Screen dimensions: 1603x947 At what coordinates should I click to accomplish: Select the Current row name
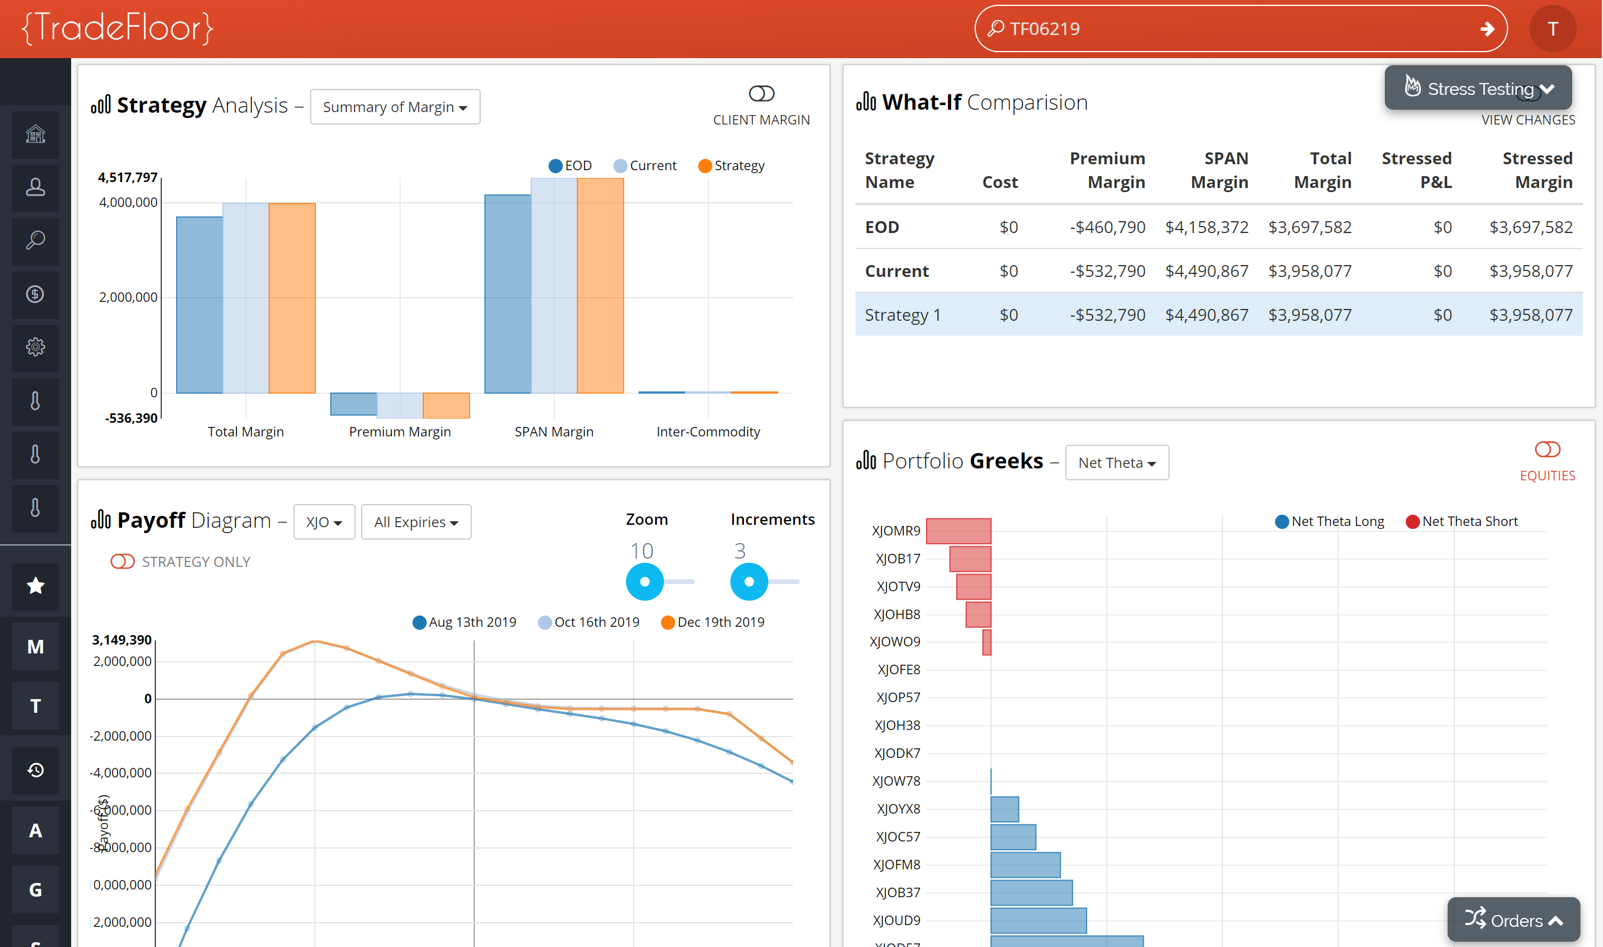click(896, 271)
